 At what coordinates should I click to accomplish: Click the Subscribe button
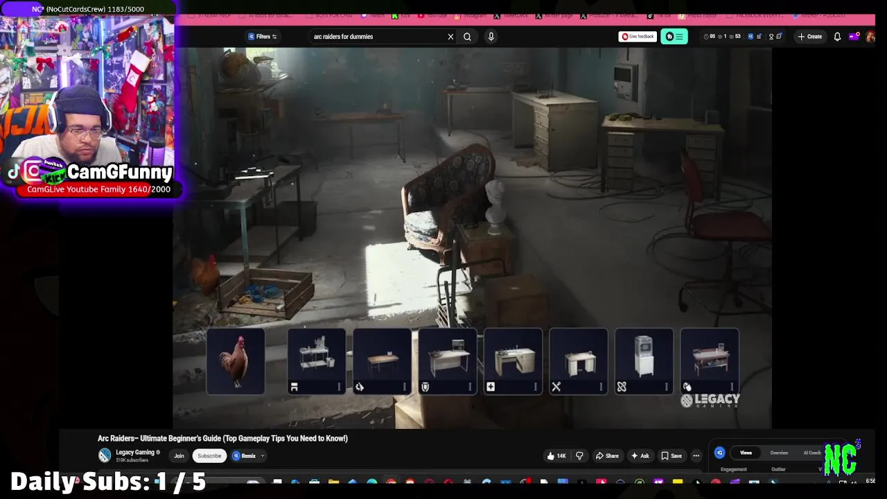click(x=209, y=456)
